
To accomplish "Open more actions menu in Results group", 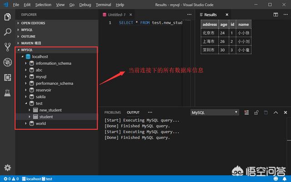I will (286, 15).
